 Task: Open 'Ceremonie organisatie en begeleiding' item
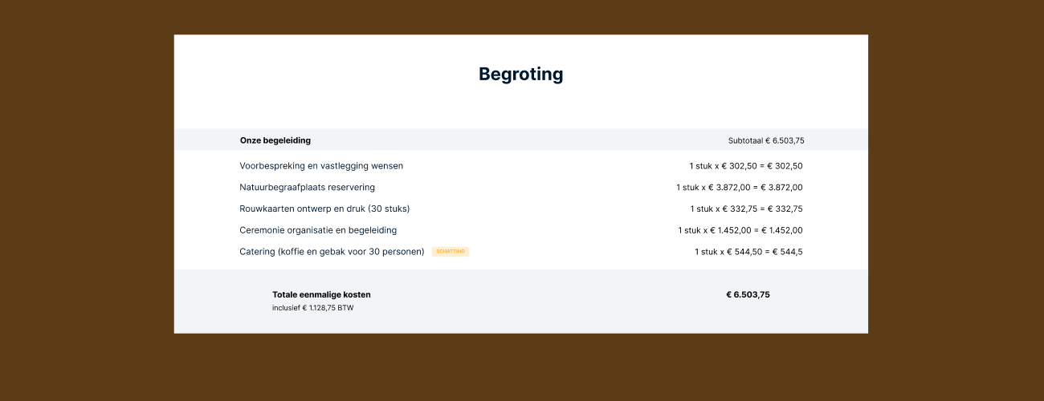318,230
